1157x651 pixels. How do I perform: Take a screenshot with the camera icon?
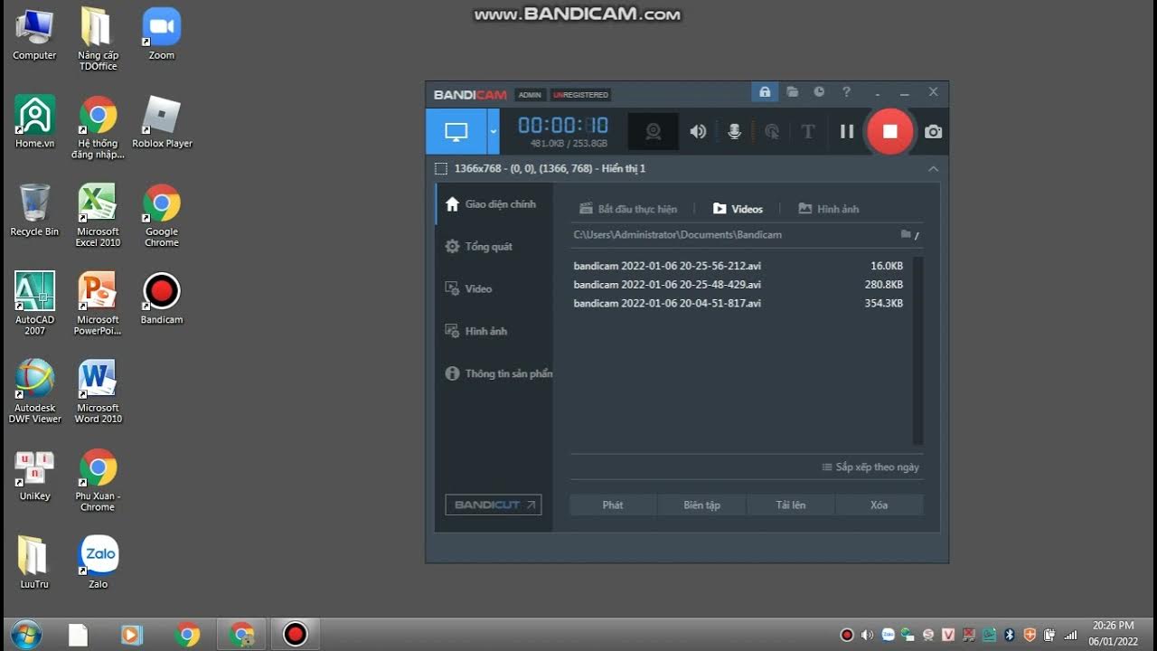coord(933,132)
